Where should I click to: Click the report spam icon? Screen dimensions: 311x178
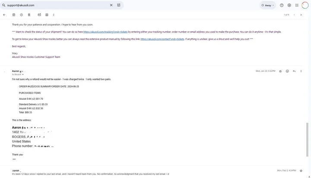(x=21, y=15)
